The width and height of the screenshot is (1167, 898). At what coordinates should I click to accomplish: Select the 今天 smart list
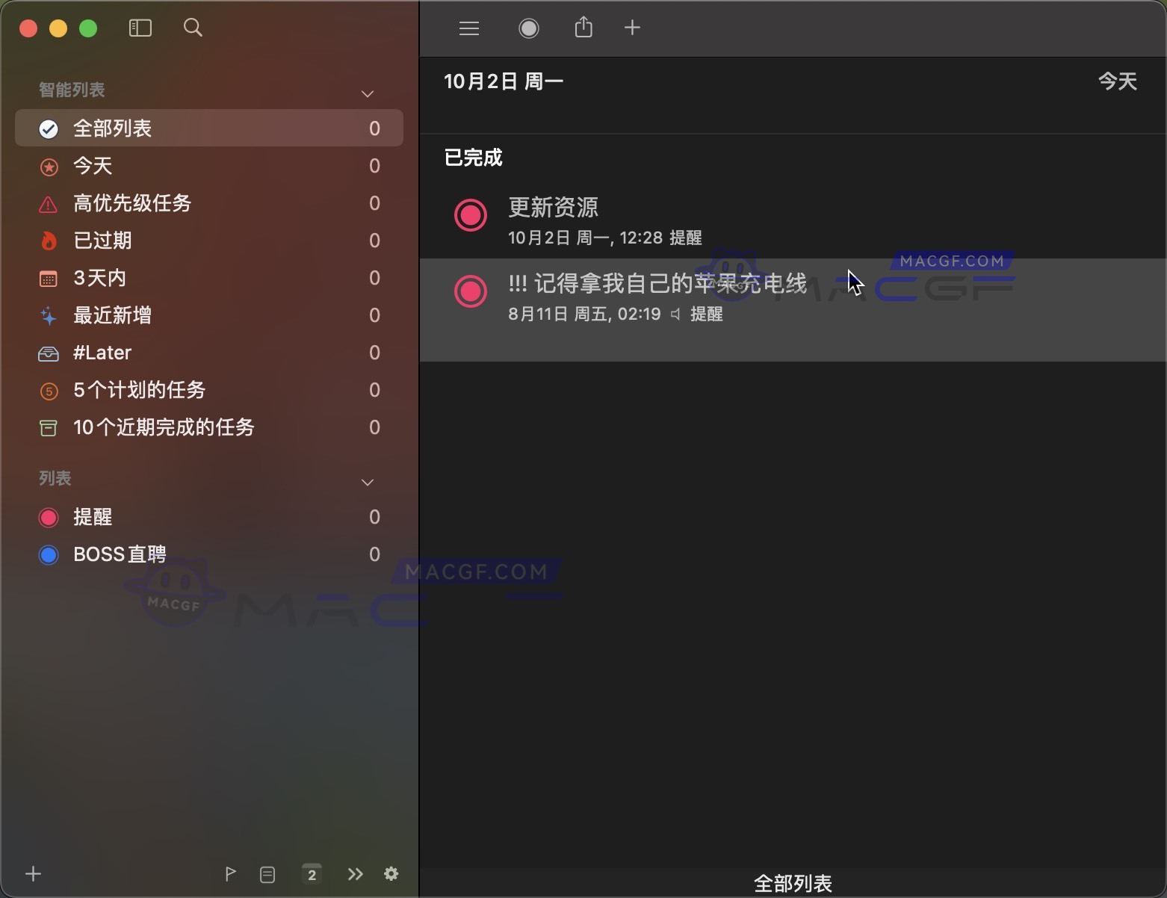[x=93, y=166]
